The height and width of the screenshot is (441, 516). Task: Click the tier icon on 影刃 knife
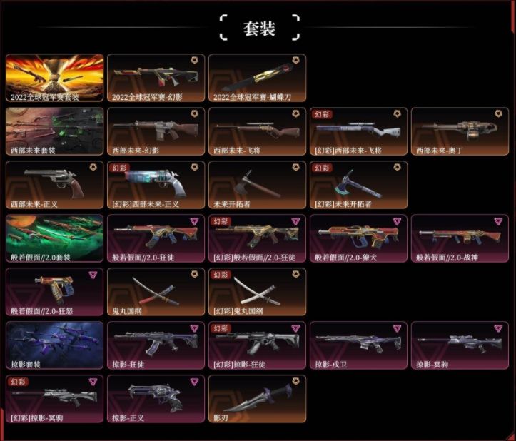296,382
